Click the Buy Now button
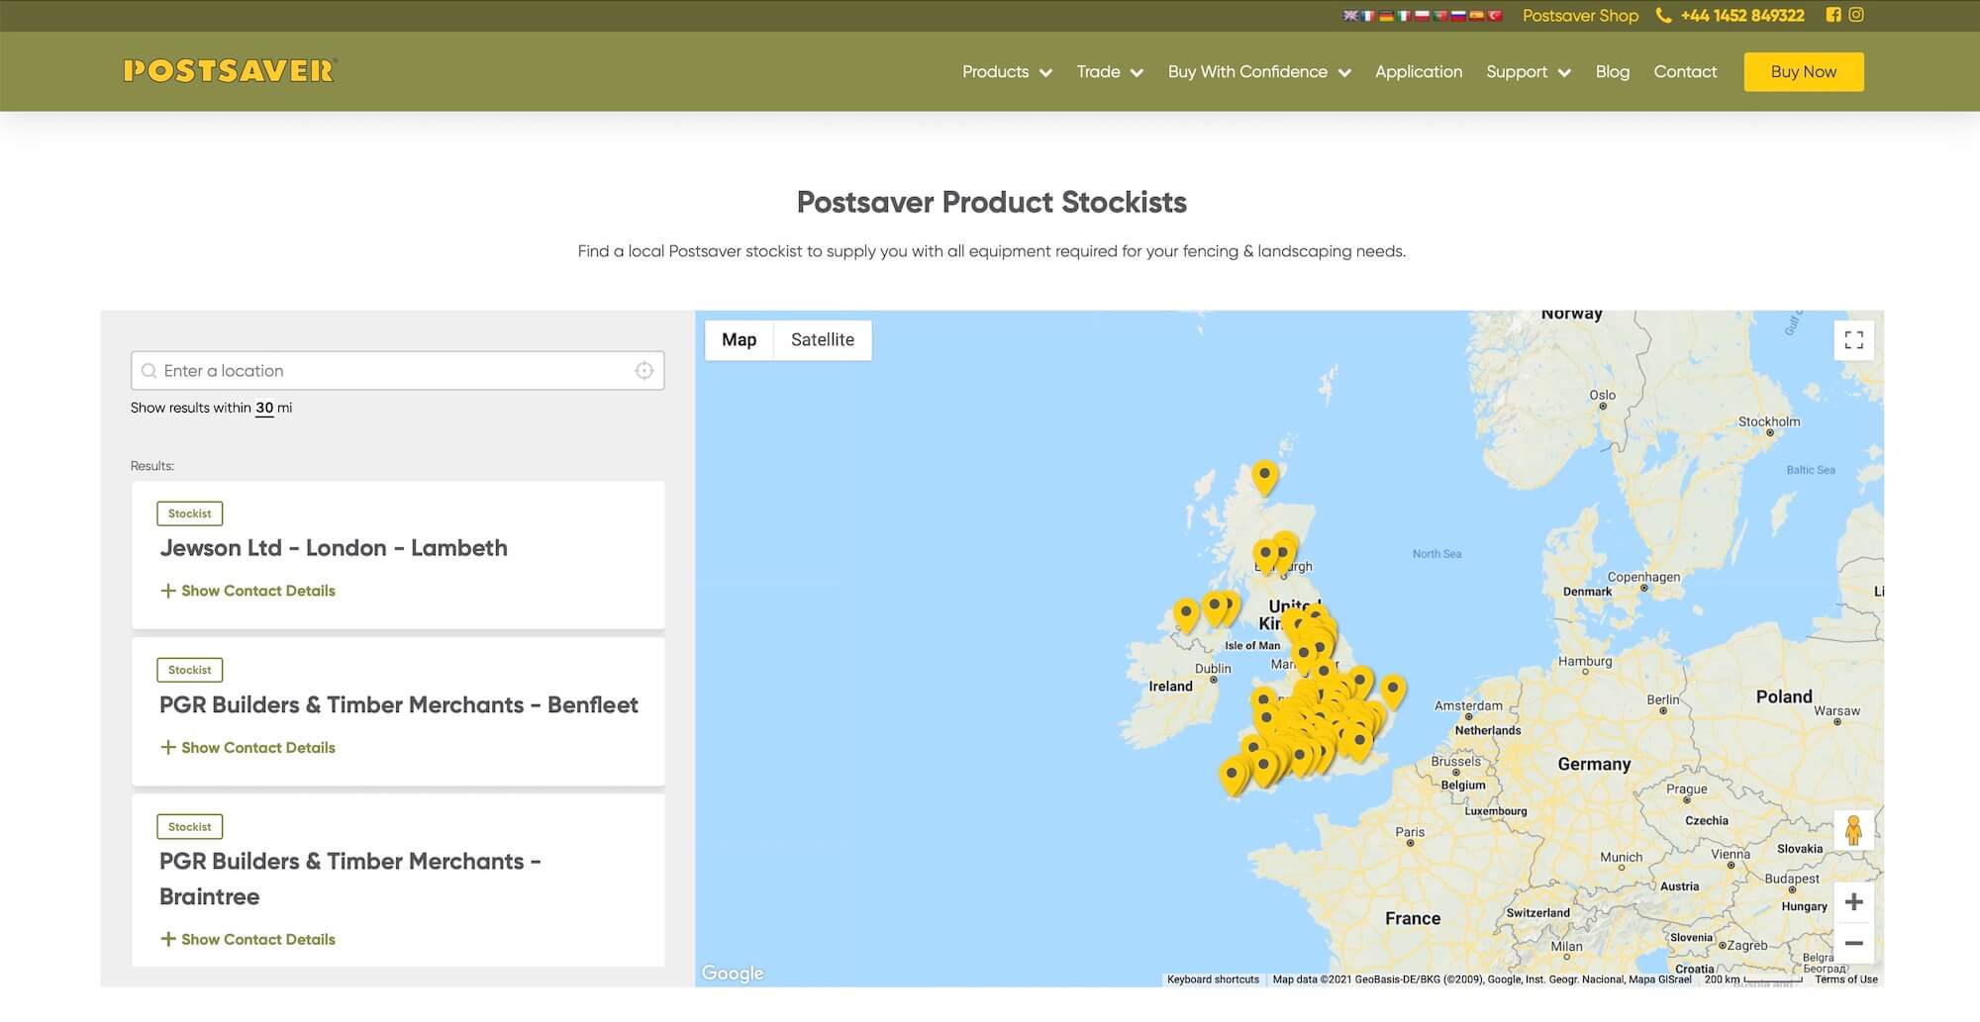The image size is (1980, 1022). point(1804,71)
